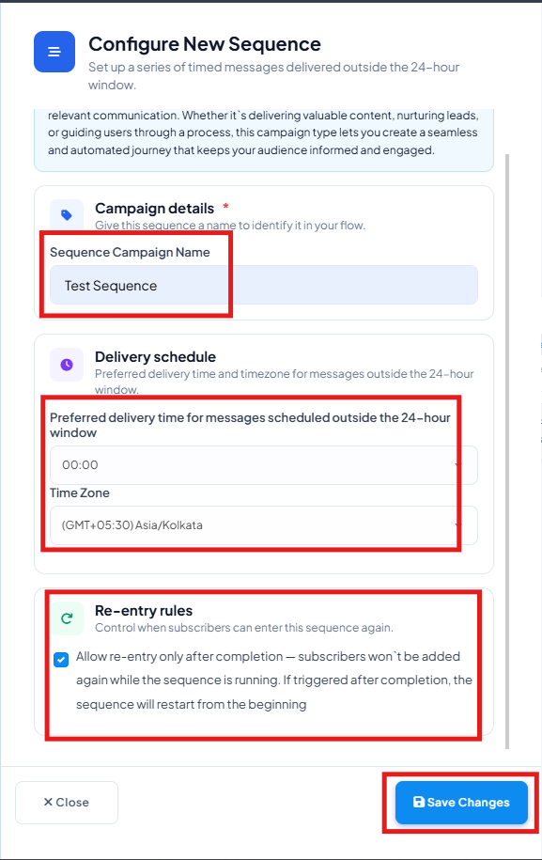Click the Re-entry rules section heading

point(144,610)
